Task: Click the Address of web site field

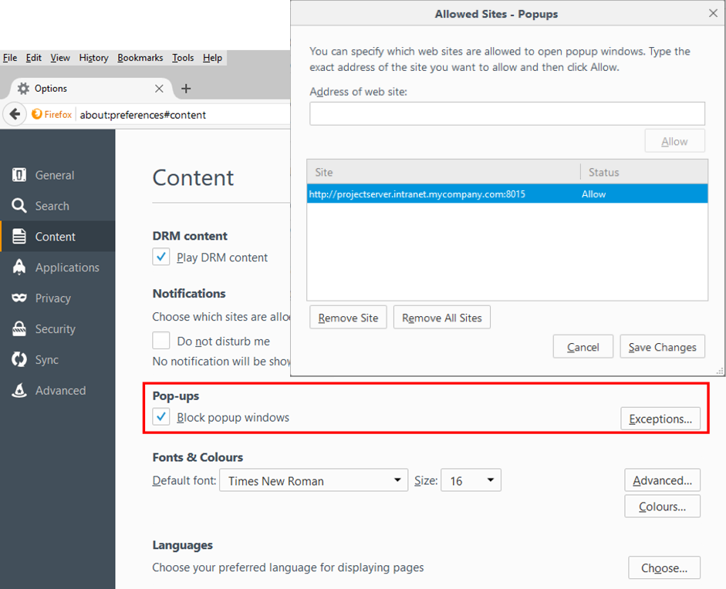Action: (x=507, y=113)
